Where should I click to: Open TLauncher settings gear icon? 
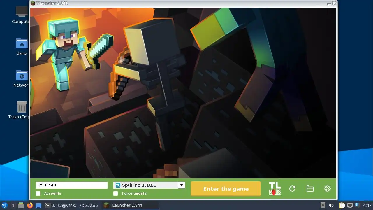(x=327, y=189)
